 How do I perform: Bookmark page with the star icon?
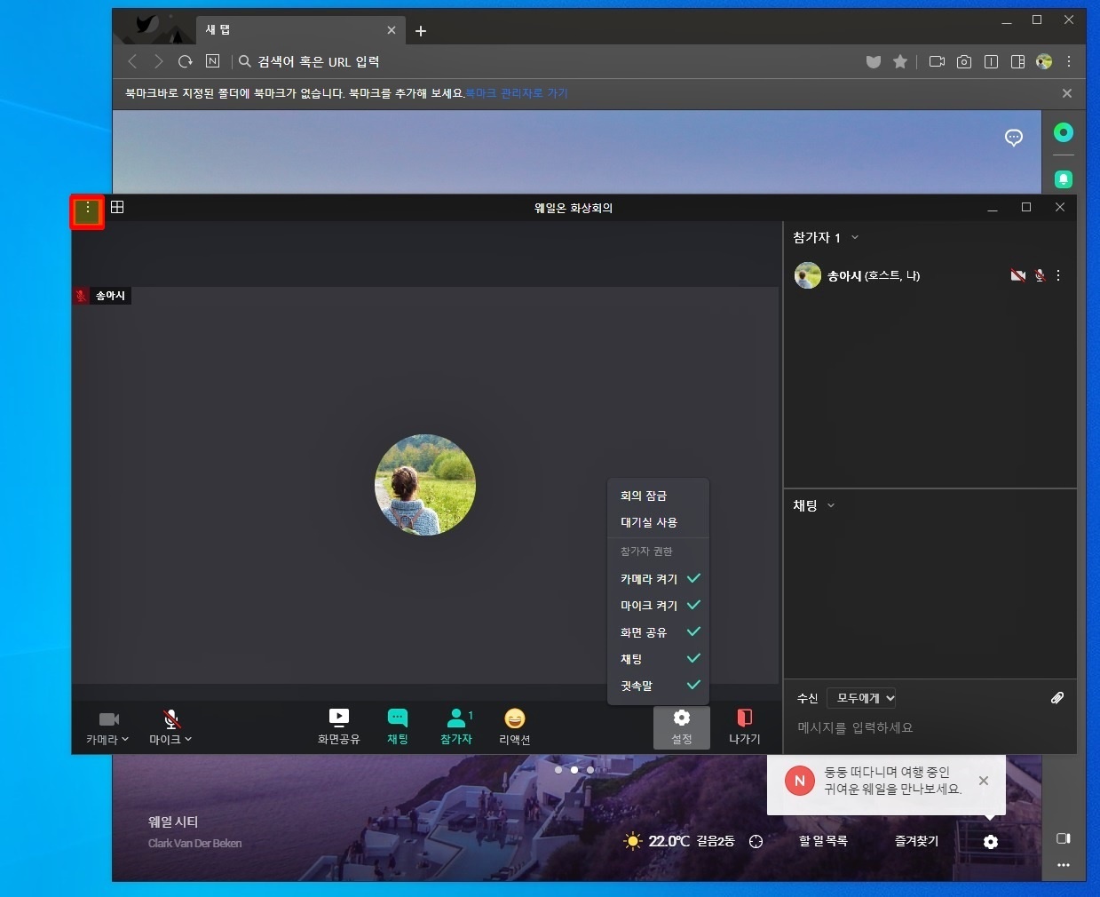(x=900, y=61)
